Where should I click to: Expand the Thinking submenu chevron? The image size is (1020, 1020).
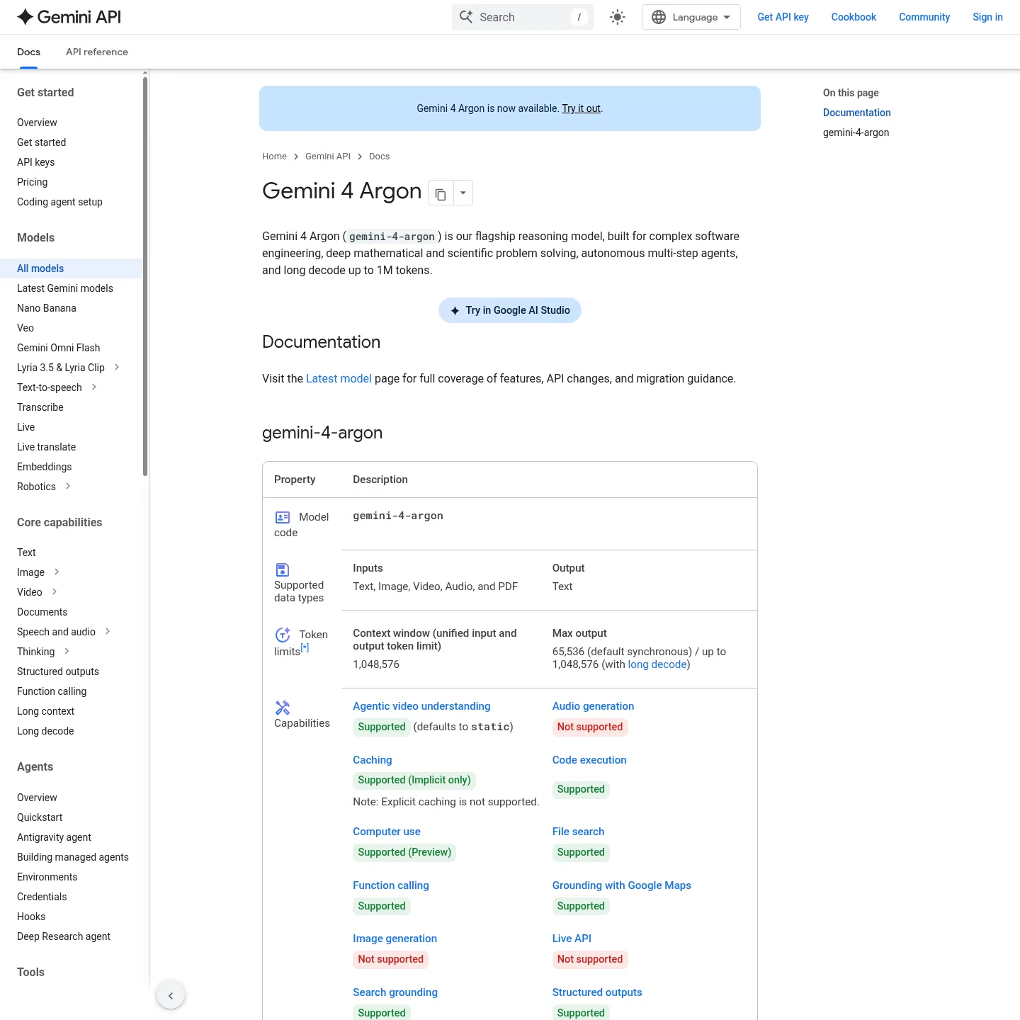coord(67,651)
